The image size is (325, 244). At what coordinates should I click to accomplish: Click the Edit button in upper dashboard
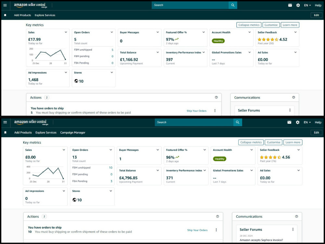(x=317, y=15)
